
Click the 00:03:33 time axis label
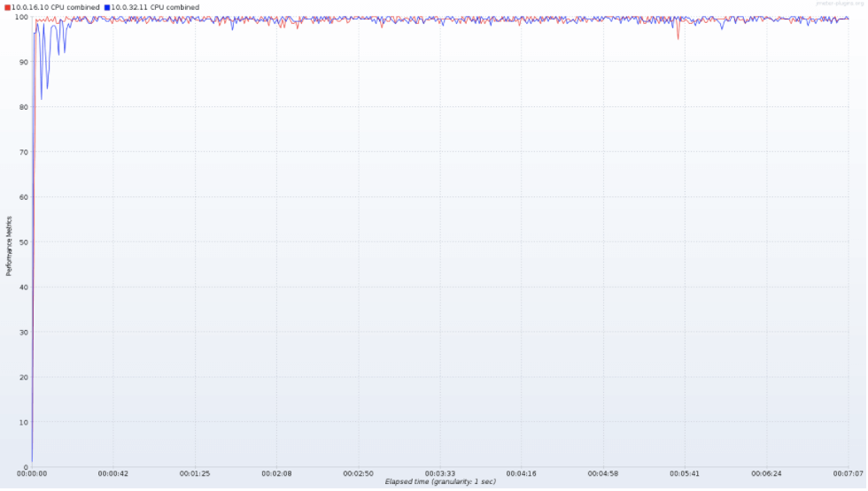[x=440, y=474]
